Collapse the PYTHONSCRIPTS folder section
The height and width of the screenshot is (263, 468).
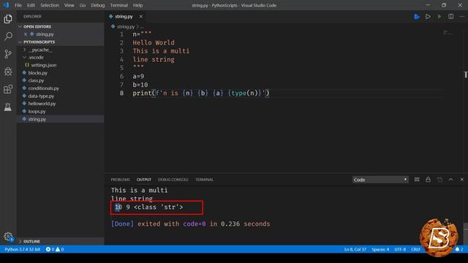(x=60, y=42)
